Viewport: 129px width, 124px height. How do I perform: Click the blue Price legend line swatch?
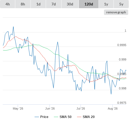click(x=37, y=117)
